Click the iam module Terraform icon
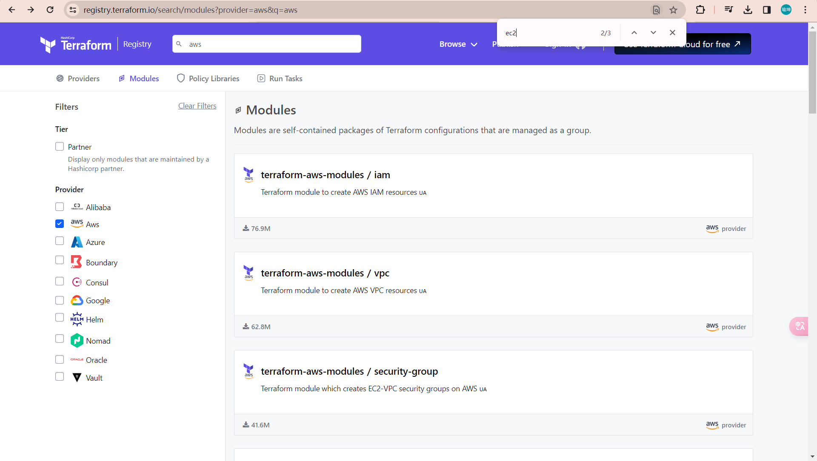Viewport: 817px width, 461px height. (x=249, y=174)
